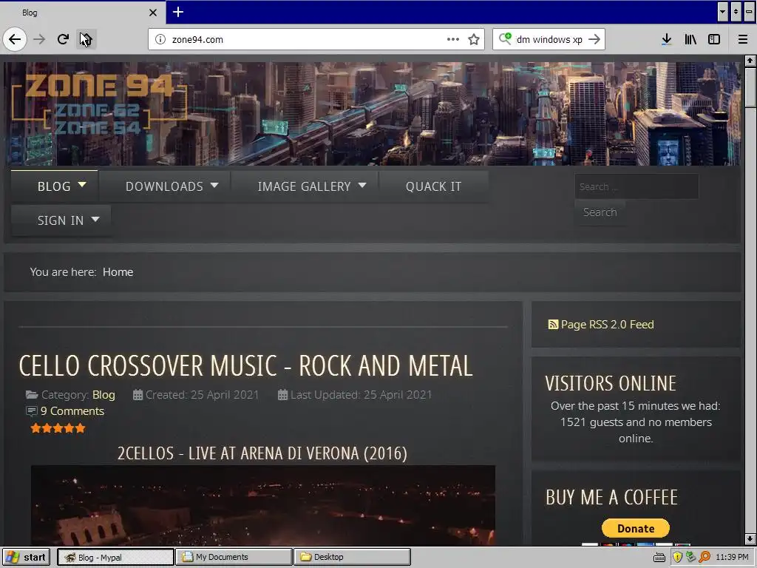Click 'Created: 25 April 2021' text
This screenshot has width=757, height=568.
(202, 395)
